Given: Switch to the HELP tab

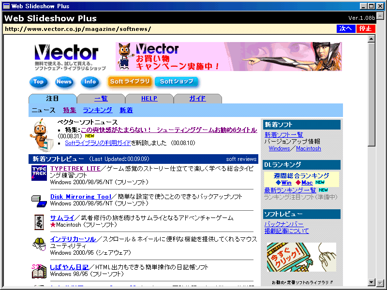Looking at the screenshot, I should (149, 99).
